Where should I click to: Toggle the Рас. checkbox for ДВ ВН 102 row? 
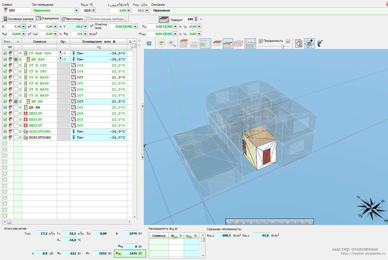[5, 107]
